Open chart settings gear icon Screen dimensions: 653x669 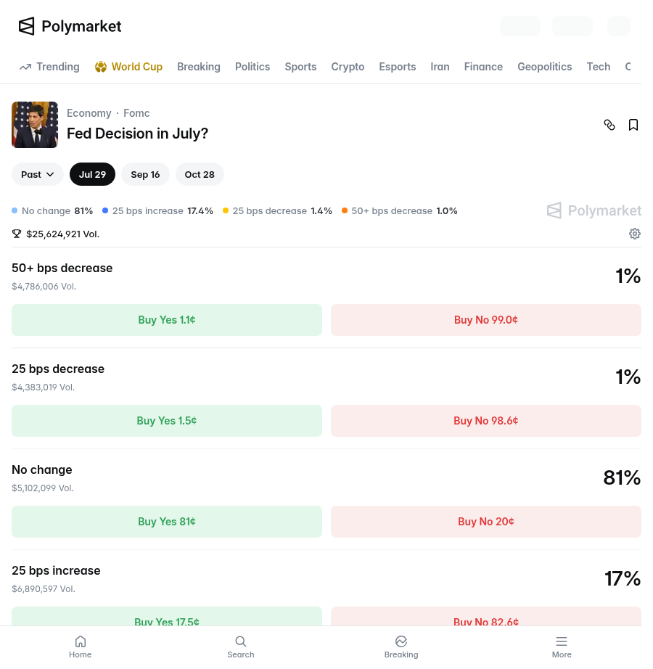pyautogui.click(x=635, y=234)
